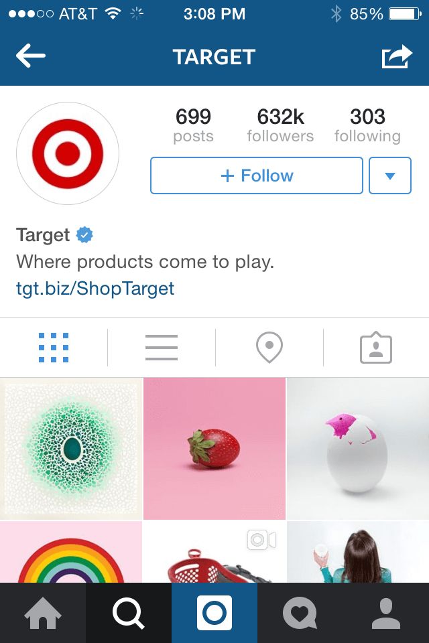View the 303 following list
429x643 pixels.
coord(367,125)
